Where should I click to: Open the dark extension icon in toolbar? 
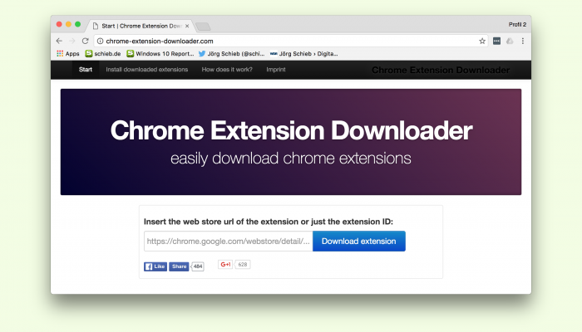click(496, 41)
